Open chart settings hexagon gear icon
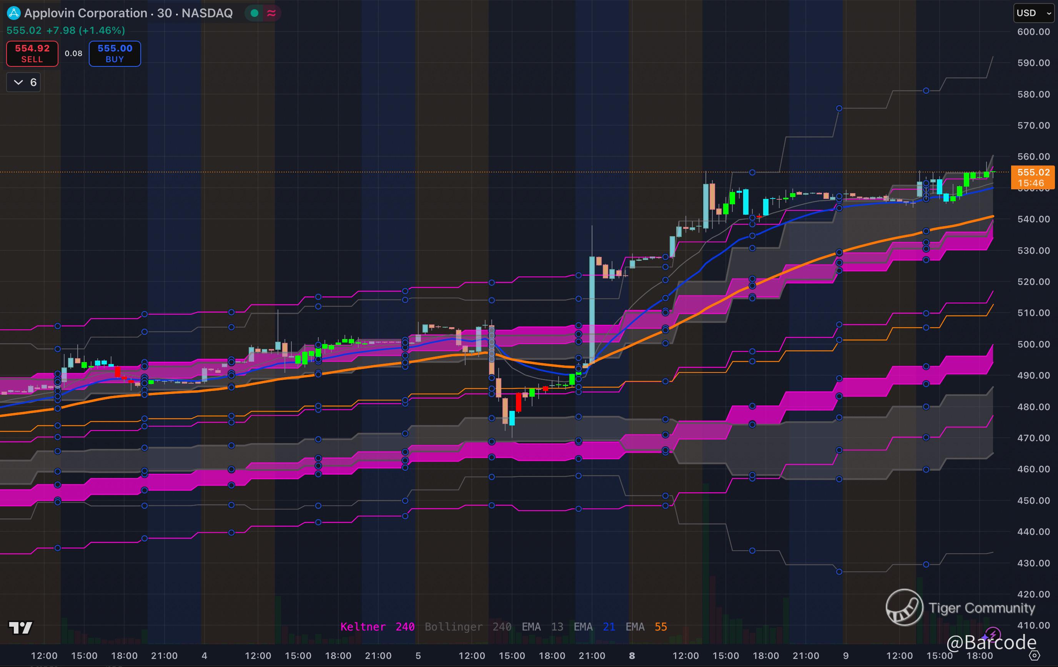 [x=1035, y=655]
